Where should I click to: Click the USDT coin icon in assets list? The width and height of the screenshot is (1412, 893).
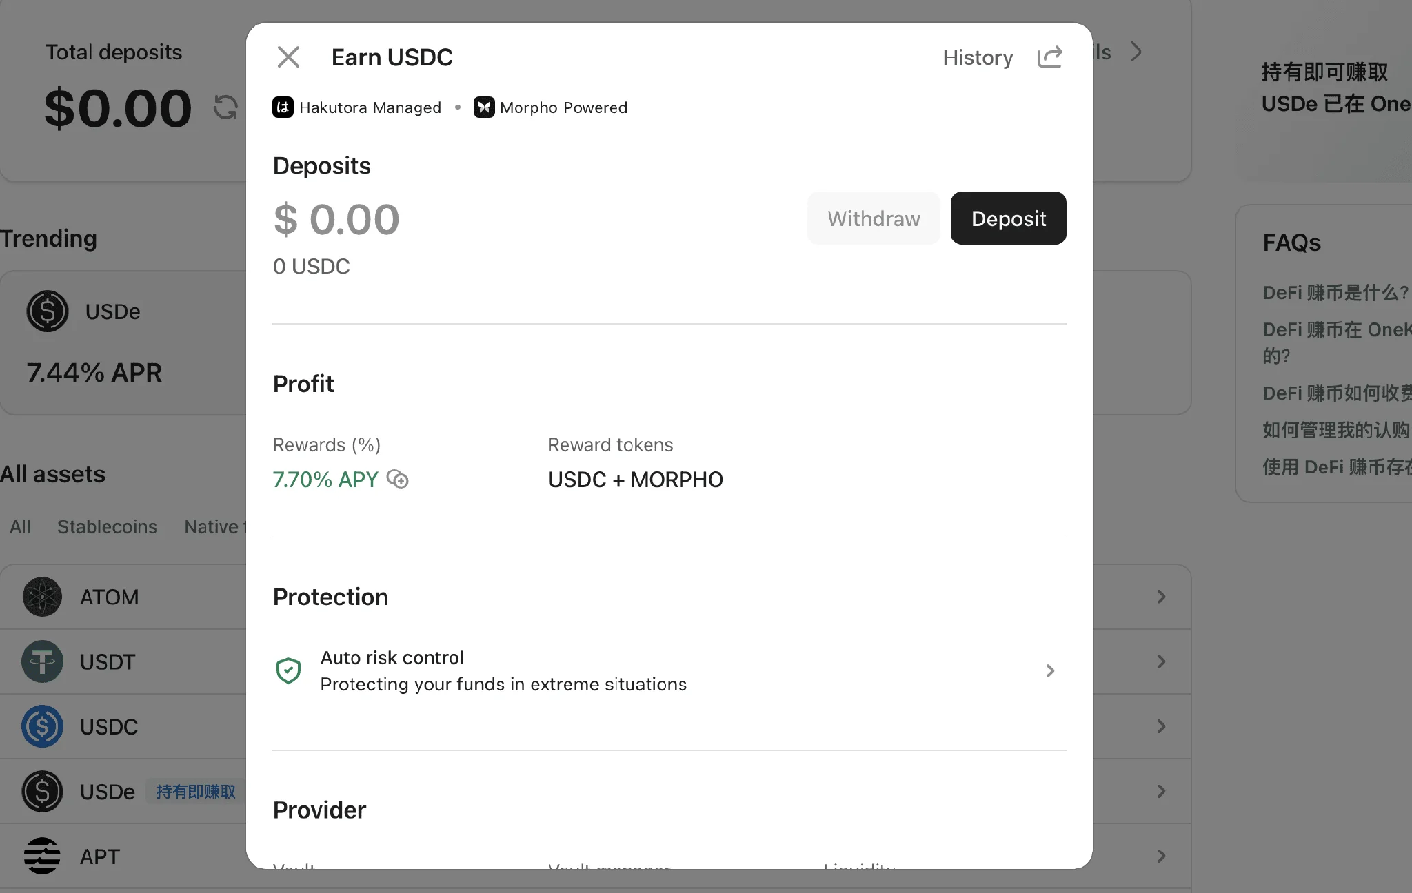tap(42, 661)
